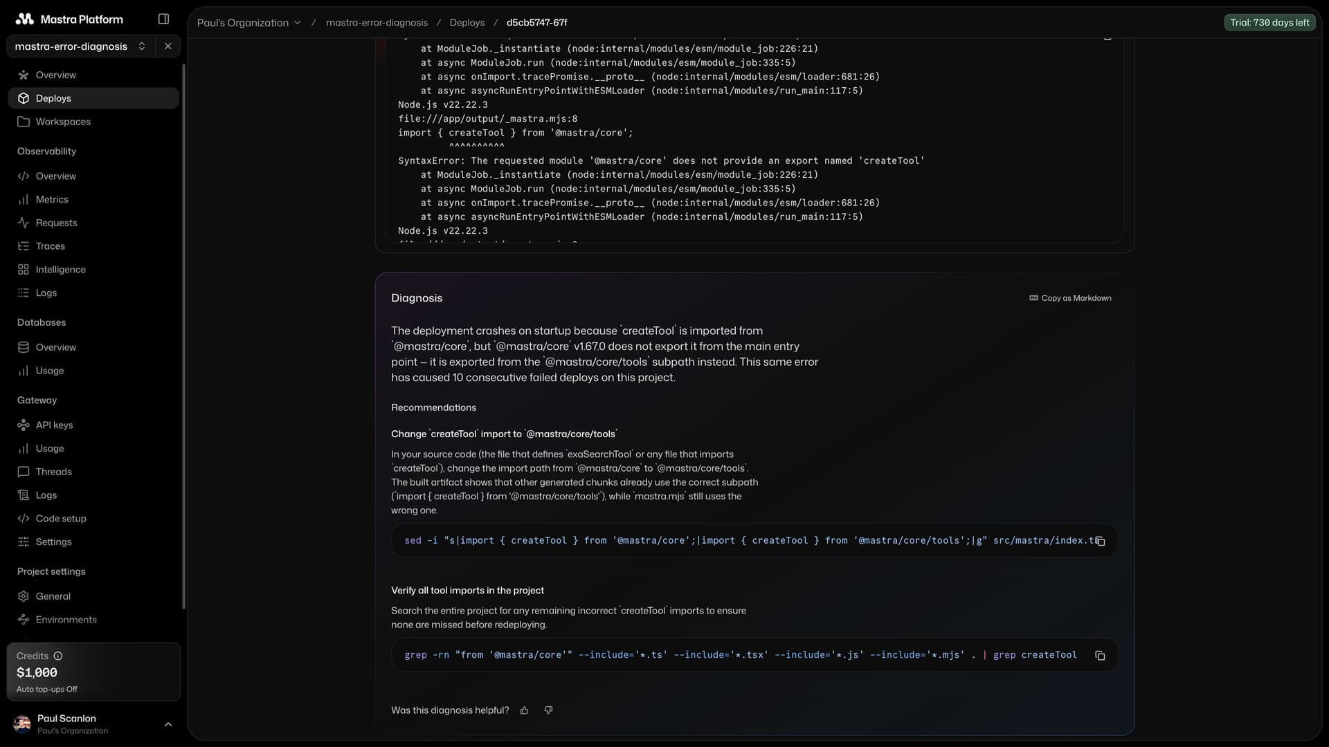Expand the Paul Scanlon account menu chevron
The height and width of the screenshot is (747, 1329).
pos(168,724)
